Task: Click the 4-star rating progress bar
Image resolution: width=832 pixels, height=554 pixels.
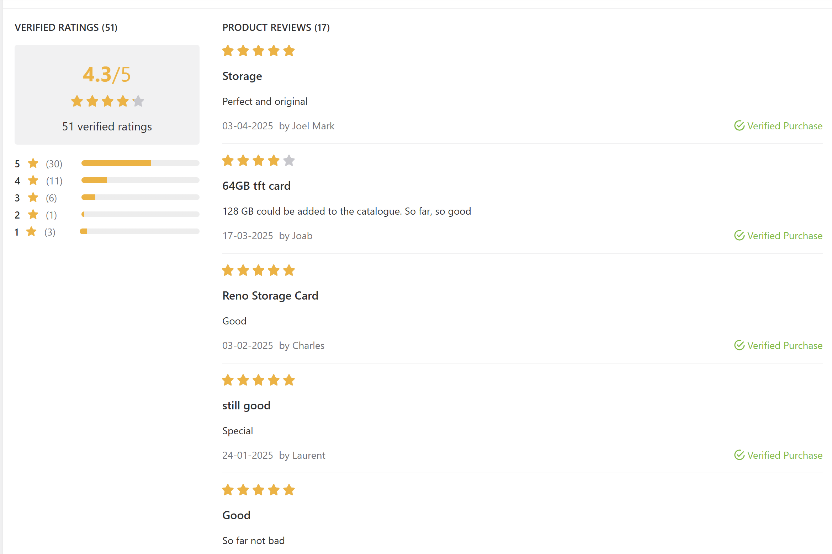Action: click(x=140, y=180)
